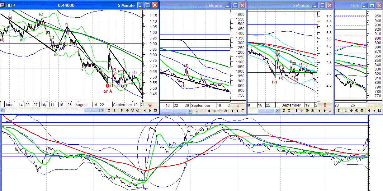
Task: Click 'August' on the NEIP date axis
Action: click(x=82, y=105)
